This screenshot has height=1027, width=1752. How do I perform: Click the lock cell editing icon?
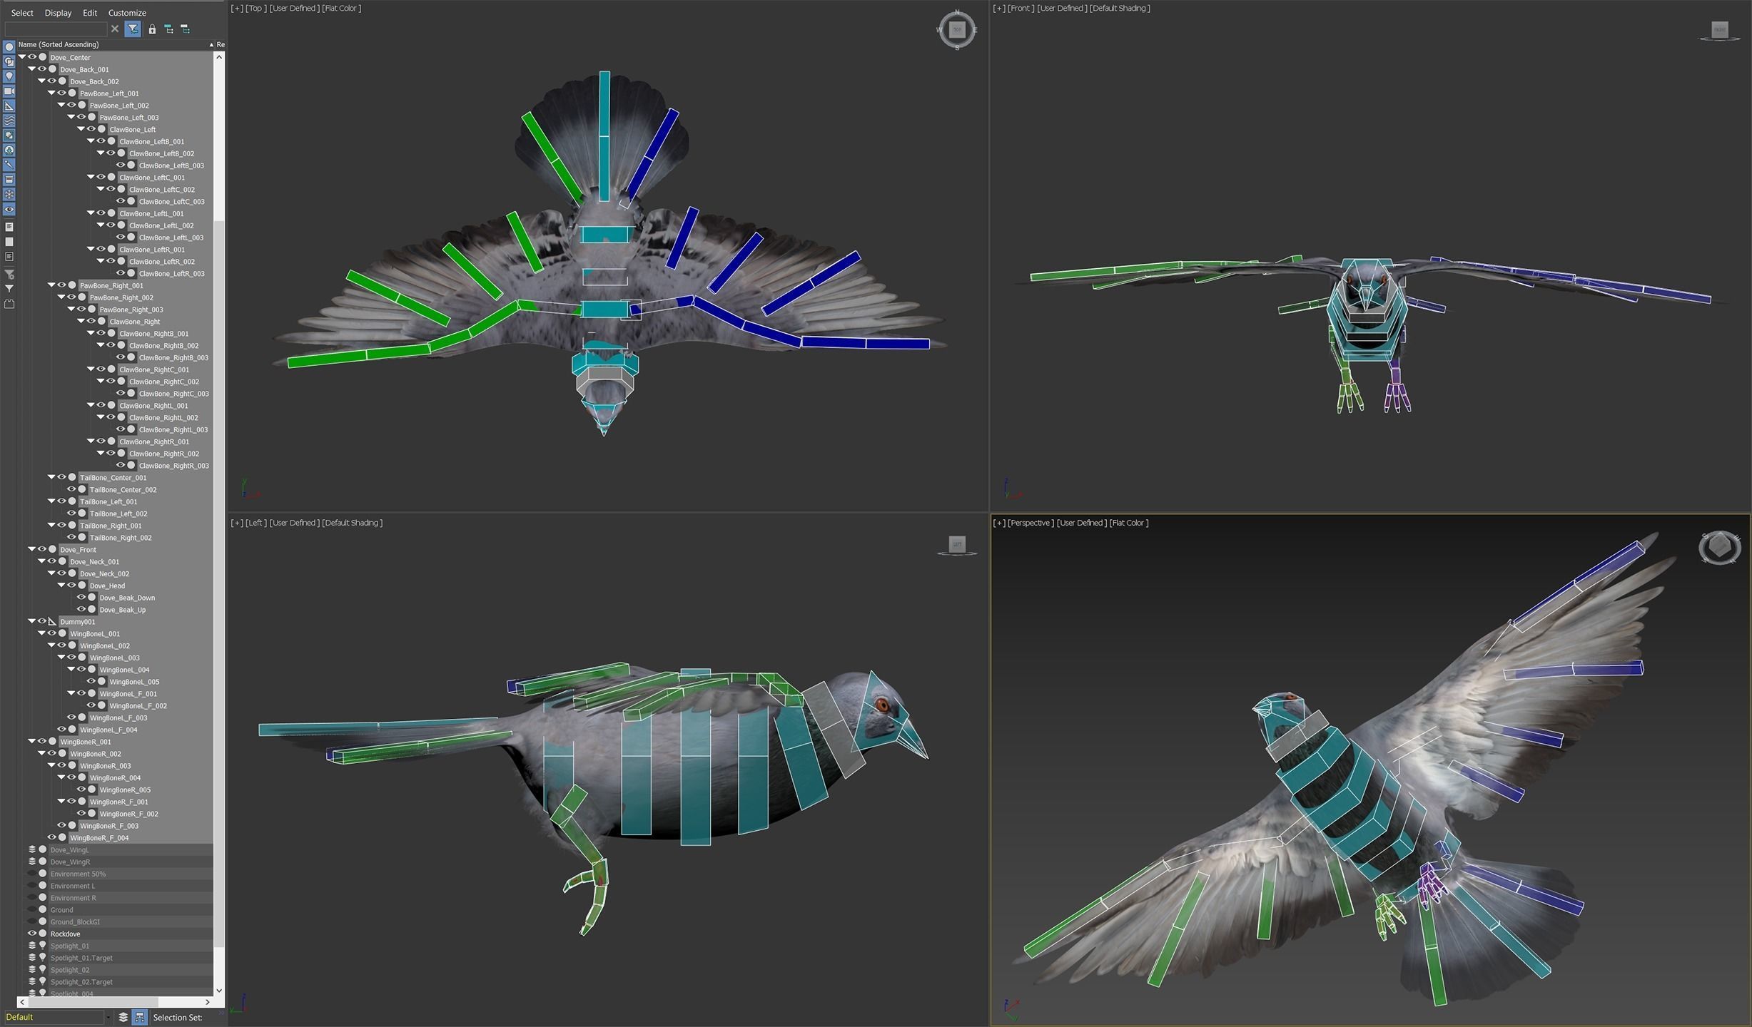(x=152, y=29)
